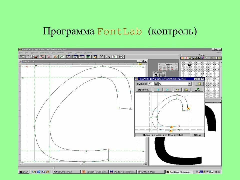
Task: Open the Symbol menu
Action: 34,52
